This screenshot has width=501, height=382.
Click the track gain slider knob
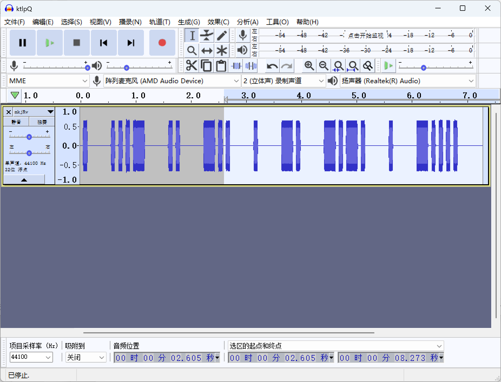coord(29,137)
